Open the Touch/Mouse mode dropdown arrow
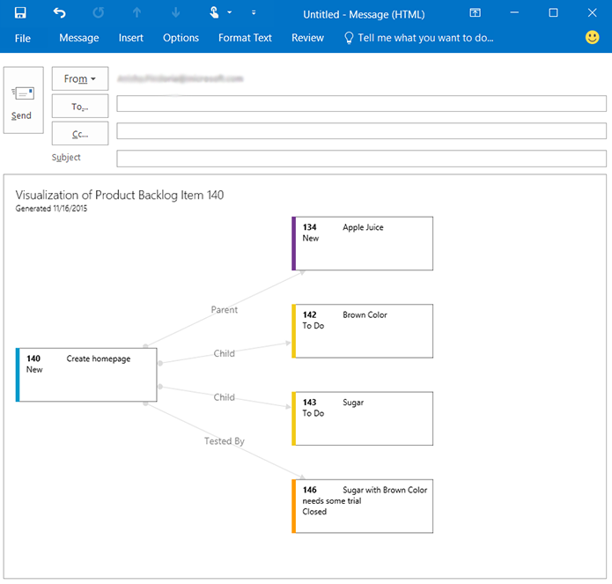612x584 pixels. (230, 12)
